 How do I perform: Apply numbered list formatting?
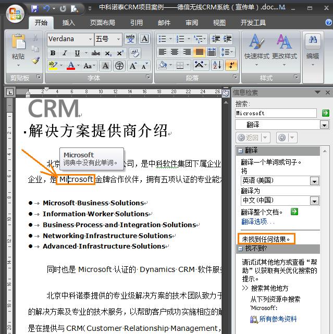pos(180,39)
